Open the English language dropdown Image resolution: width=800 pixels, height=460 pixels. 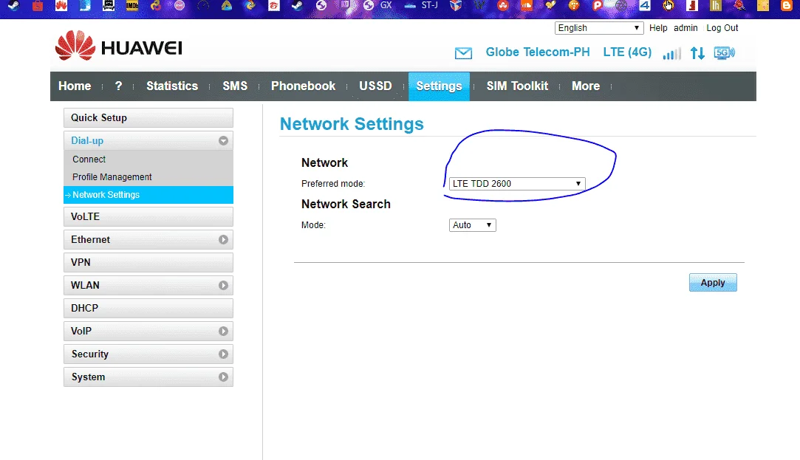point(599,28)
